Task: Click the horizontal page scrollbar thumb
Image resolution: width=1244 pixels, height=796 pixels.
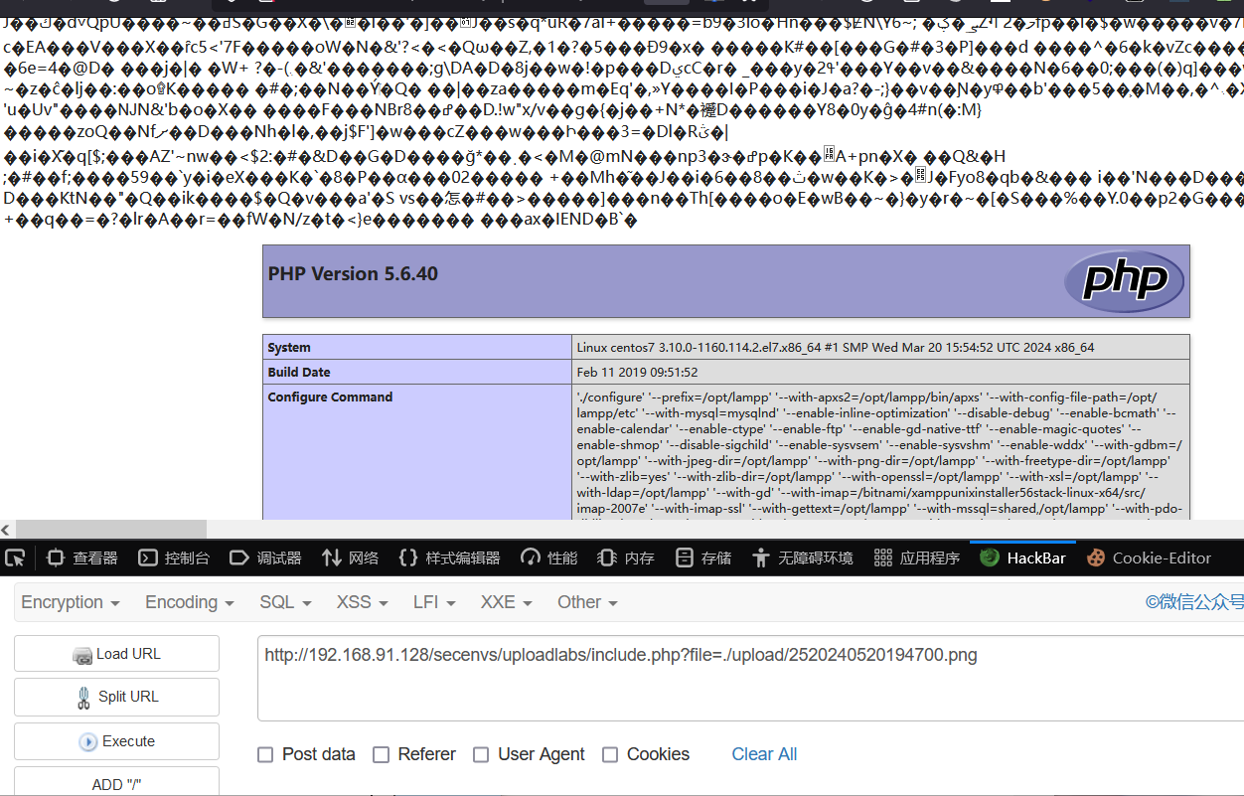Action: pos(111,530)
